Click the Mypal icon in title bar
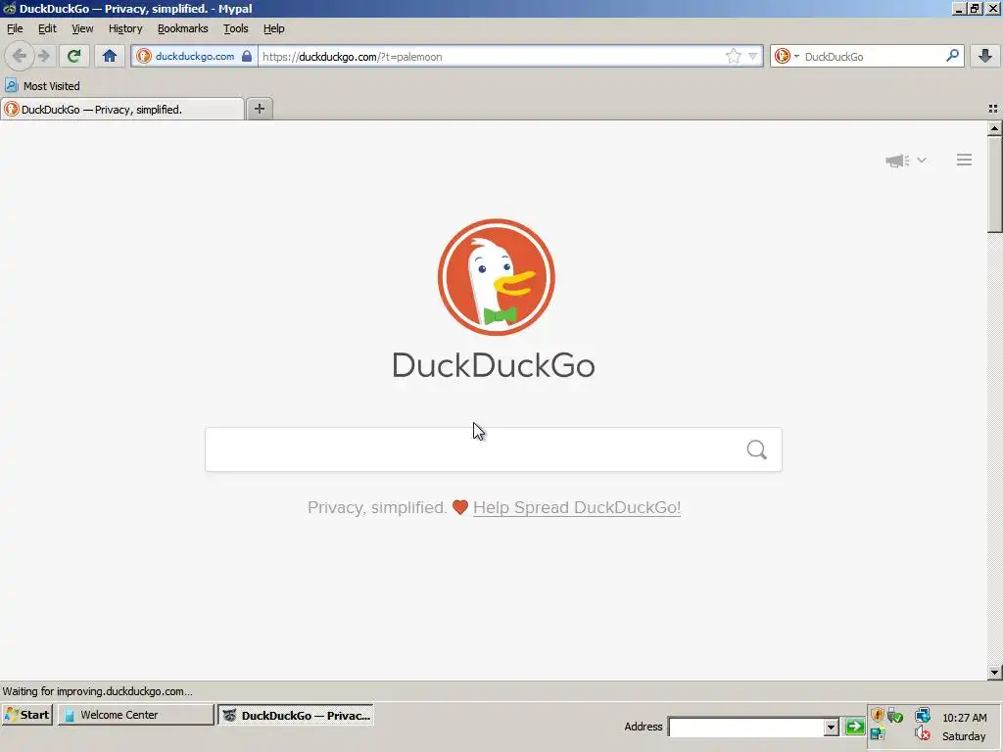1003x752 pixels. pyautogui.click(x=9, y=8)
